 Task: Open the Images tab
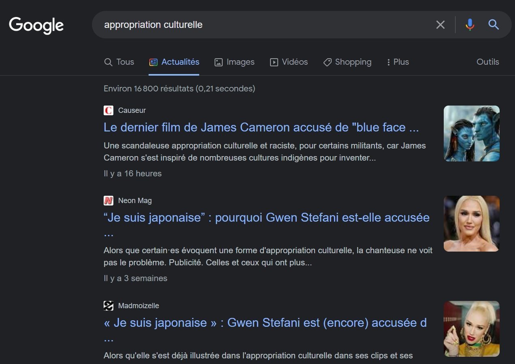(x=234, y=62)
